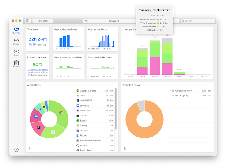
Task: Open the Reports clipboard icon in sidebar
Action: [x=16, y=64]
